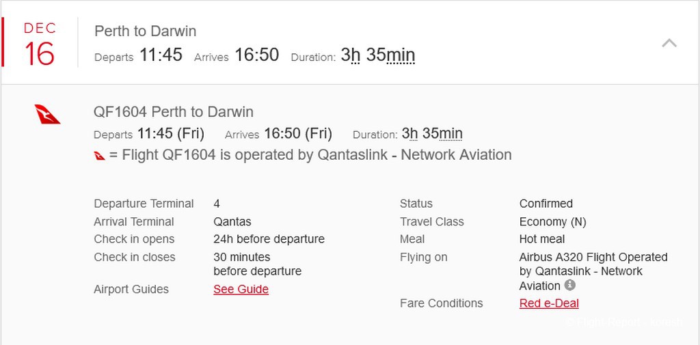This screenshot has height=345, width=700.
Task: Click the Airbus A320 Flight Operated text
Action: pos(593,258)
